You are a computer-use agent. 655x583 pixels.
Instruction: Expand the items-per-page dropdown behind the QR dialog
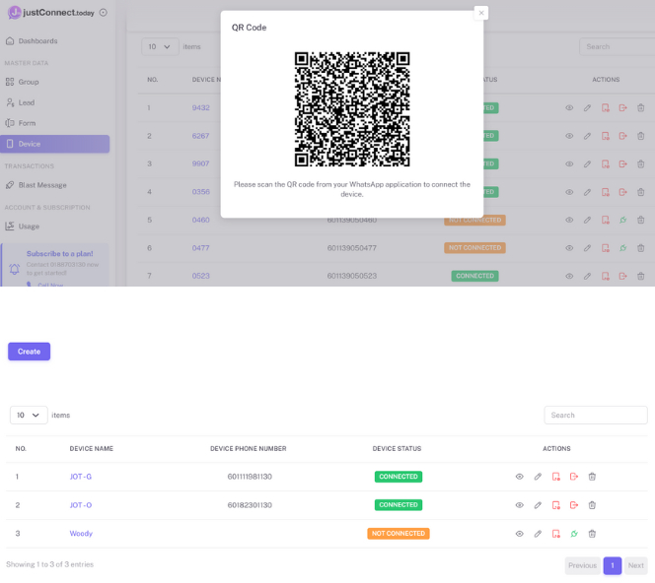coord(160,46)
